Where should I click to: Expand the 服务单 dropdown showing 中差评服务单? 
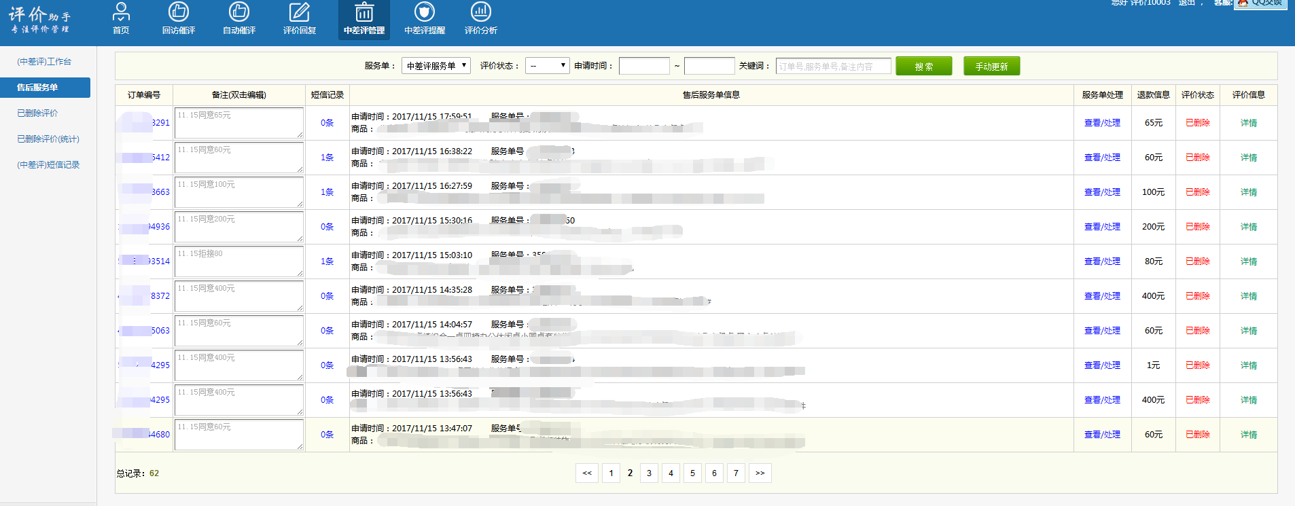pos(436,66)
